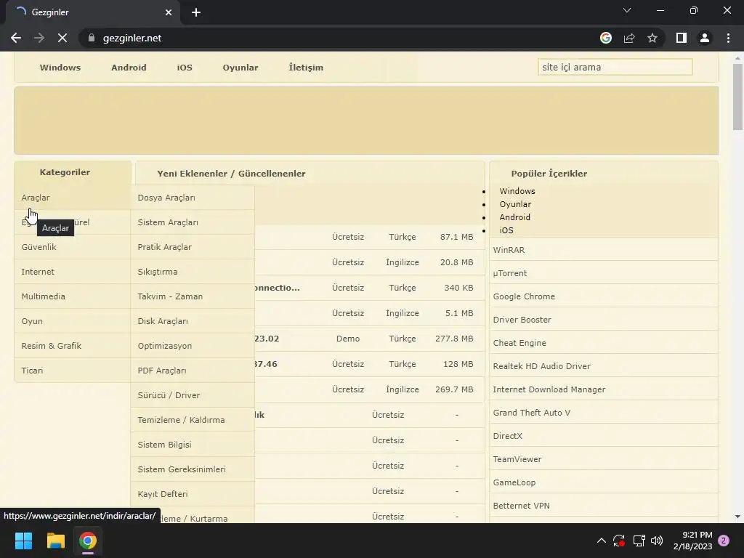
Task: Switch popular list to Windows
Action: (x=517, y=191)
